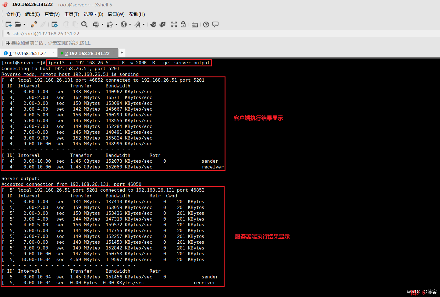Viewport: 440px width, 297px height.
Task: Click the Print printer icon
Action: pyautogui.click(x=96, y=24)
